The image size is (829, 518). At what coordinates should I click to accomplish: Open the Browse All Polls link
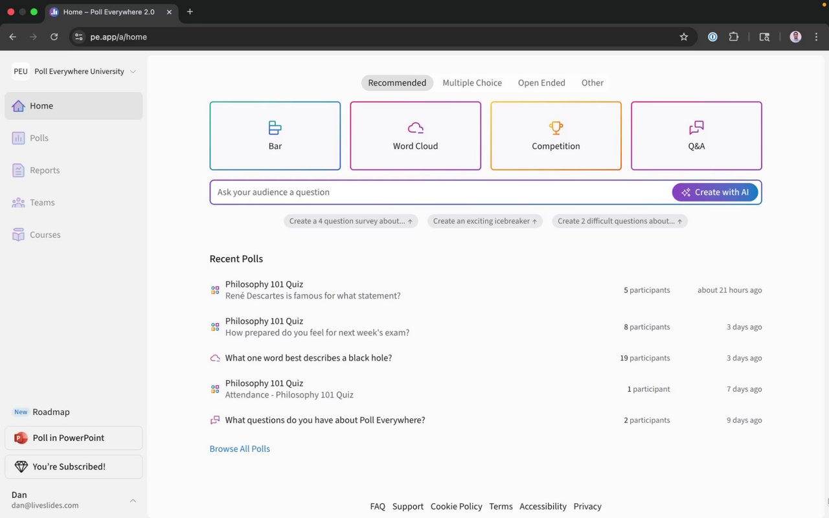(240, 449)
